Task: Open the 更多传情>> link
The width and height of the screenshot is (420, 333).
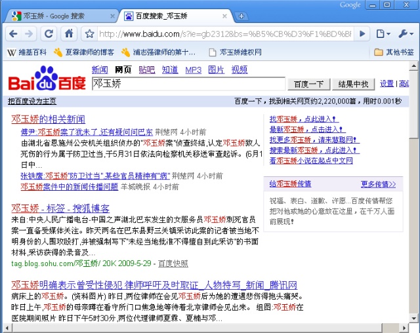Action: click(x=378, y=184)
